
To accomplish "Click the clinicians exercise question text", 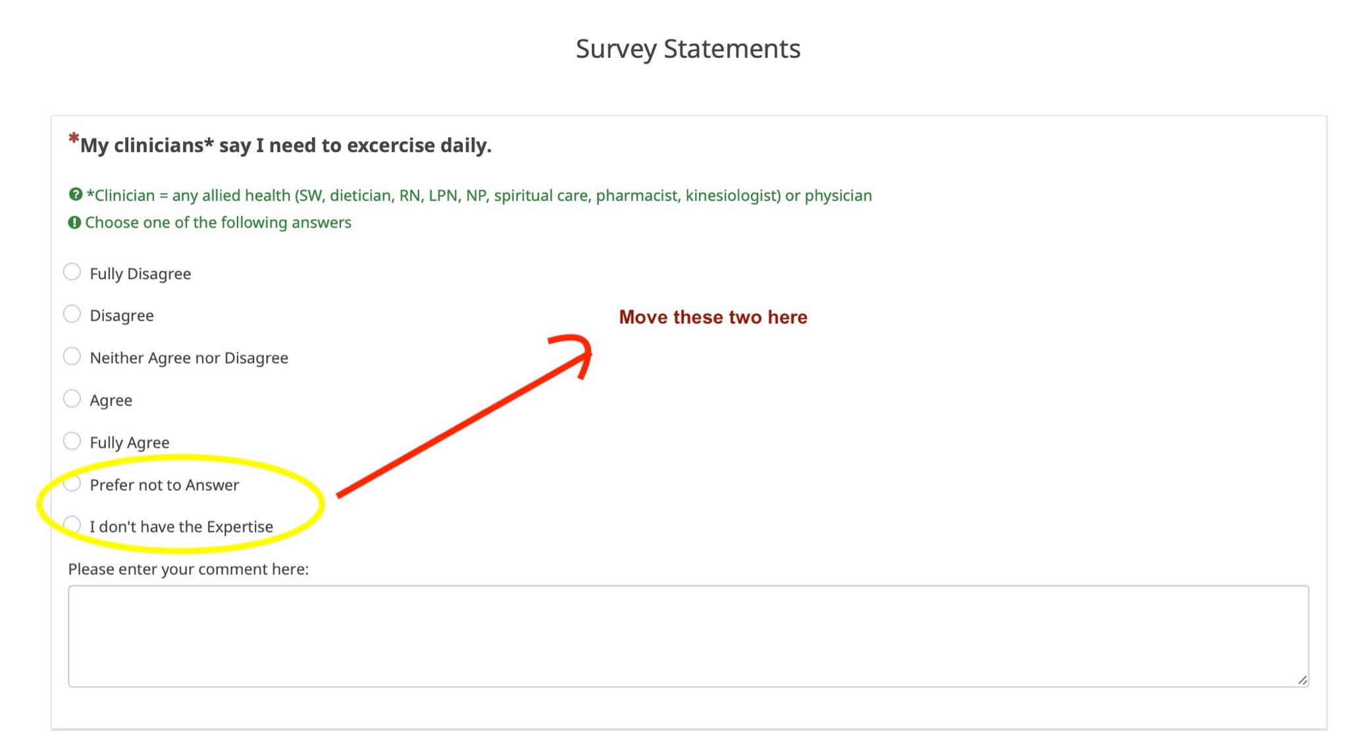I will 286,145.
